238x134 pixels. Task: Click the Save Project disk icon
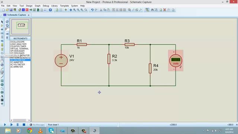click(x=11, y=10)
